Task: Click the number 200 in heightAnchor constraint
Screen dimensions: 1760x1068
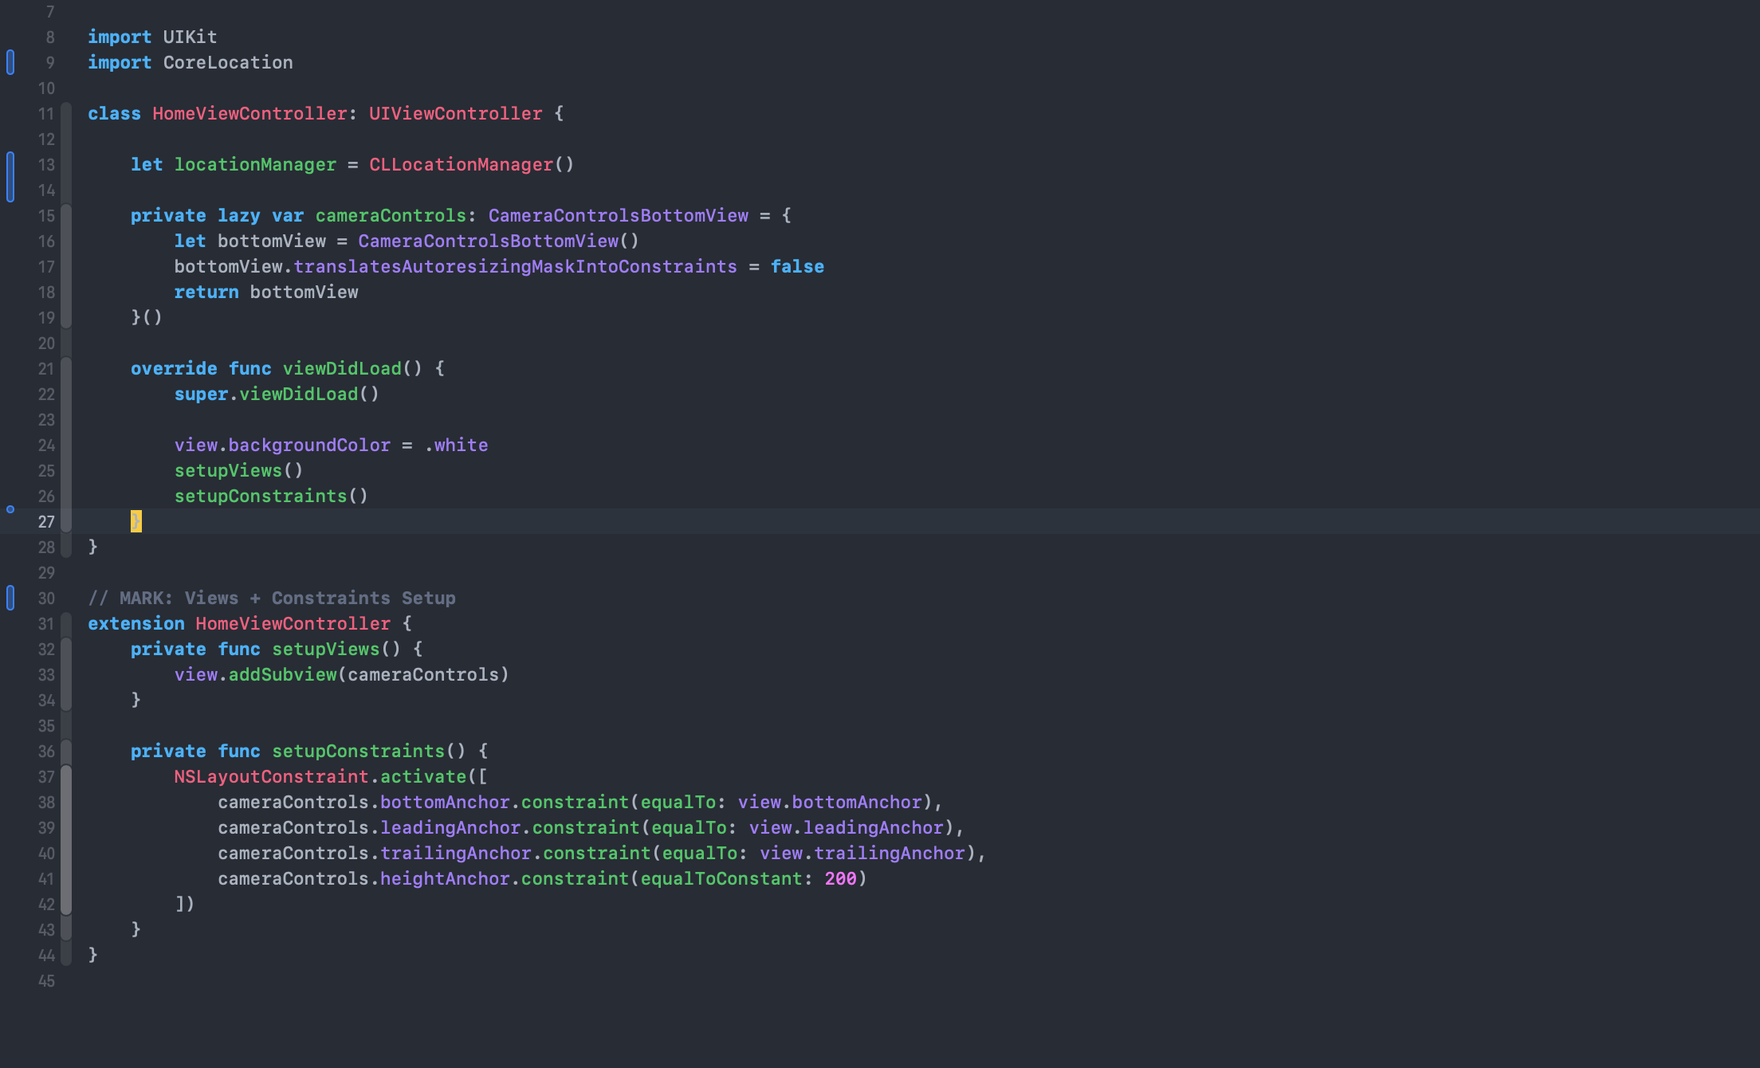Action: click(x=840, y=879)
